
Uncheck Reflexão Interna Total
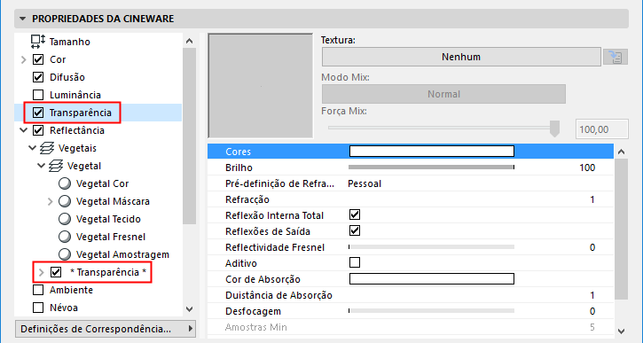pyautogui.click(x=355, y=214)
